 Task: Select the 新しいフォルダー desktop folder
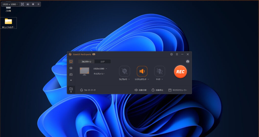coord(8,23)
